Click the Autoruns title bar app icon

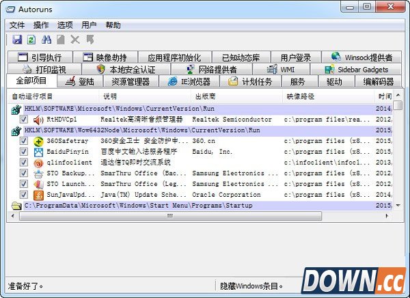tap(10, 10)
